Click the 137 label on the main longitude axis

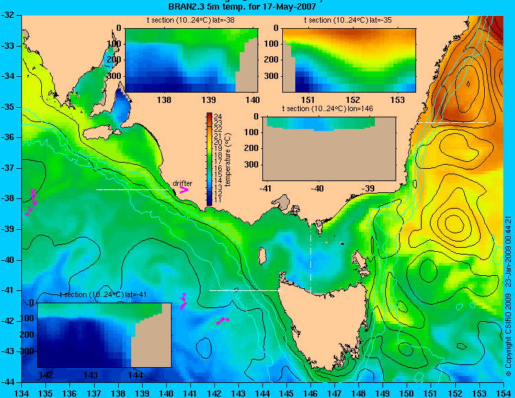click(x=94, y=393)
